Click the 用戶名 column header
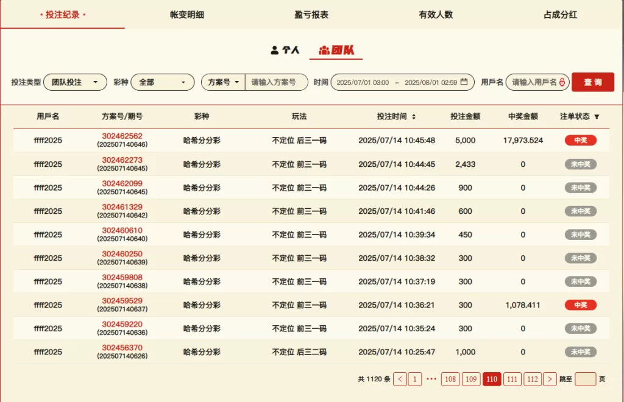Viewport: 624px width, 402px height. (48, 116)
